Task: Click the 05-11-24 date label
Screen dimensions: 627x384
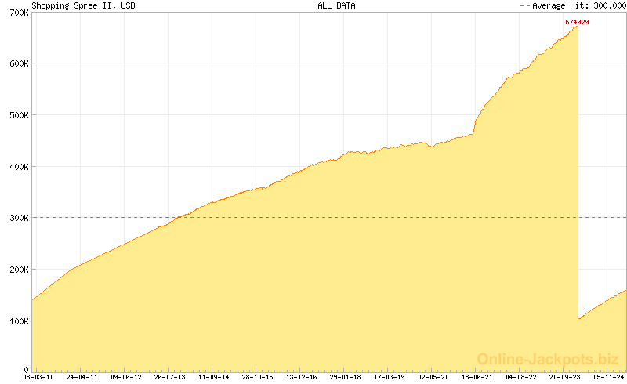Action: pos(609,377)
